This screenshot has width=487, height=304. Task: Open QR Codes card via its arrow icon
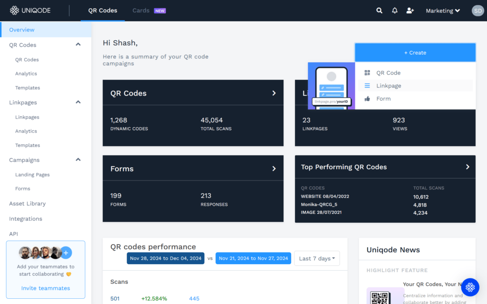(x=274, y=93)
